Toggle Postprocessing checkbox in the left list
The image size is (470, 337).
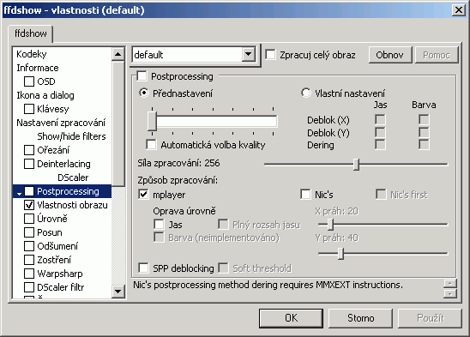29,191
